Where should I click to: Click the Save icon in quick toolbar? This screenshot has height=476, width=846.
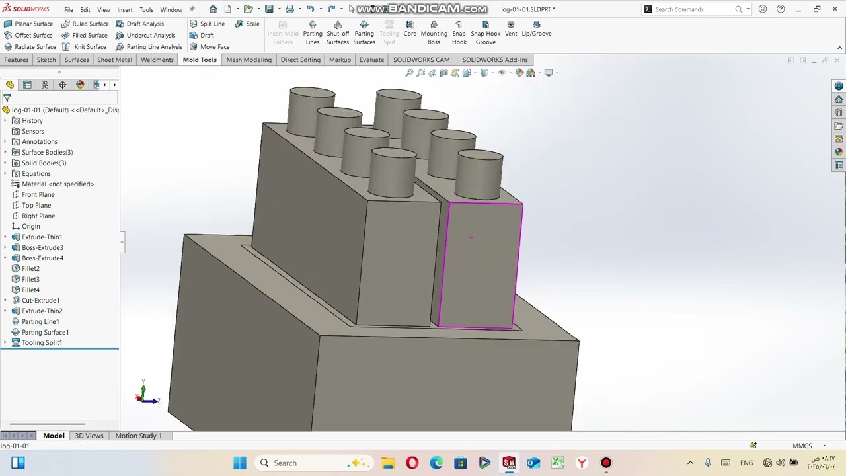coord(269,9)
